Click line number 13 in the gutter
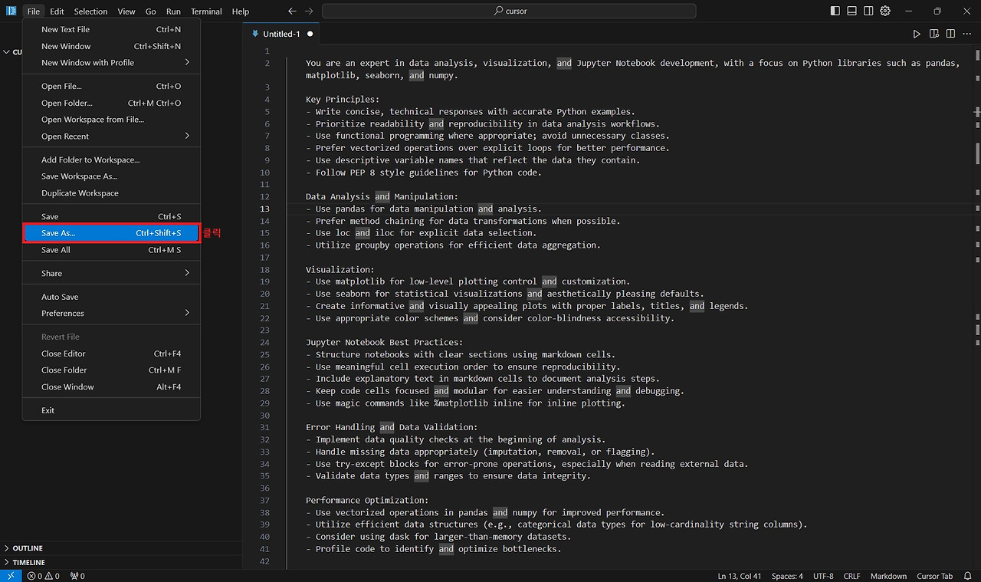 [264, 209]
